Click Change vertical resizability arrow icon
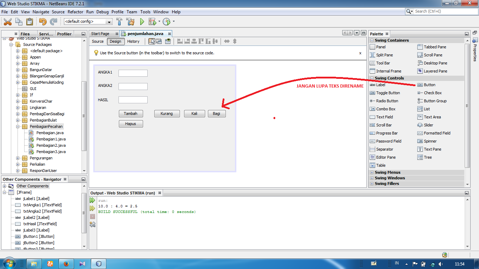479x269 pixels. pos(235,41)
